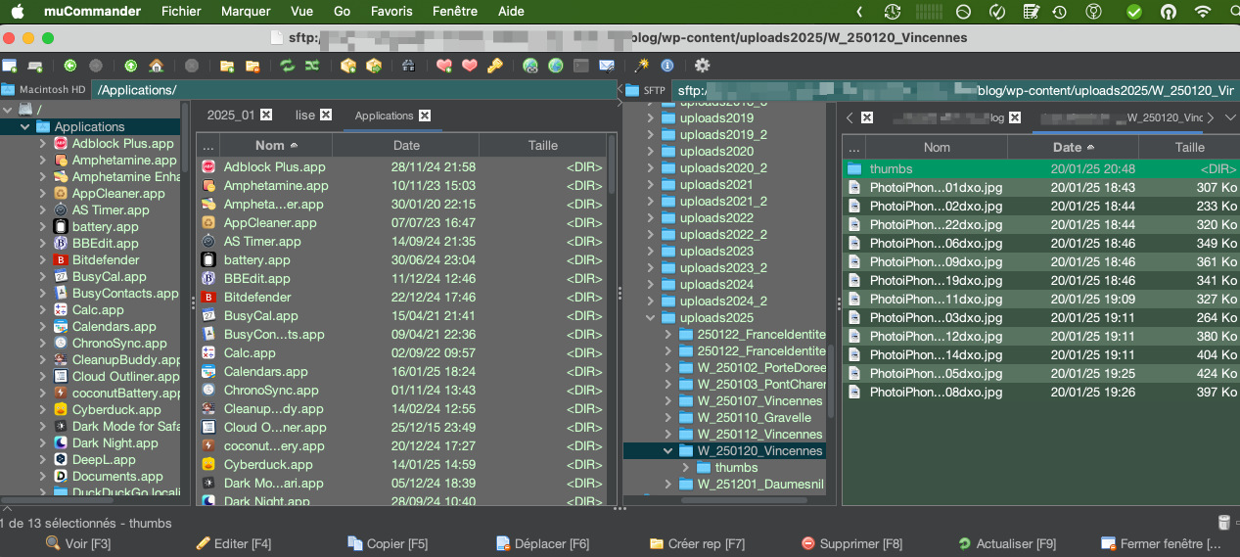Click the go-to-home-folder house icon
The image size is (1240, 557).
click(x=156, y=66)
